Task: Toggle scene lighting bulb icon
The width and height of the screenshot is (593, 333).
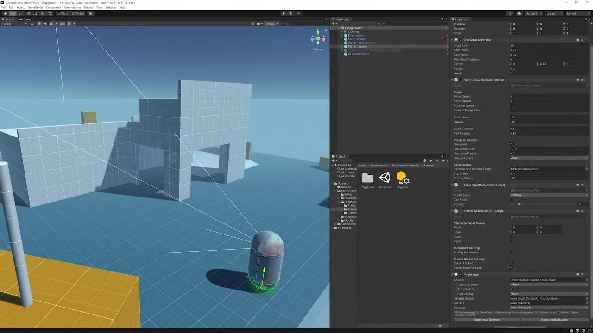Action: (x=39, y=24)
